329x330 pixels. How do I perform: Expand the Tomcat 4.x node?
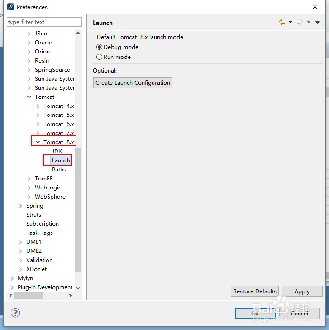[x=38, y=106]
